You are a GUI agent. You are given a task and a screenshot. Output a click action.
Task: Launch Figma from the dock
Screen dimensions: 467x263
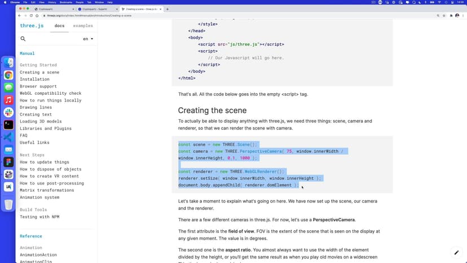pyautogui.click(x=8, y=162)
